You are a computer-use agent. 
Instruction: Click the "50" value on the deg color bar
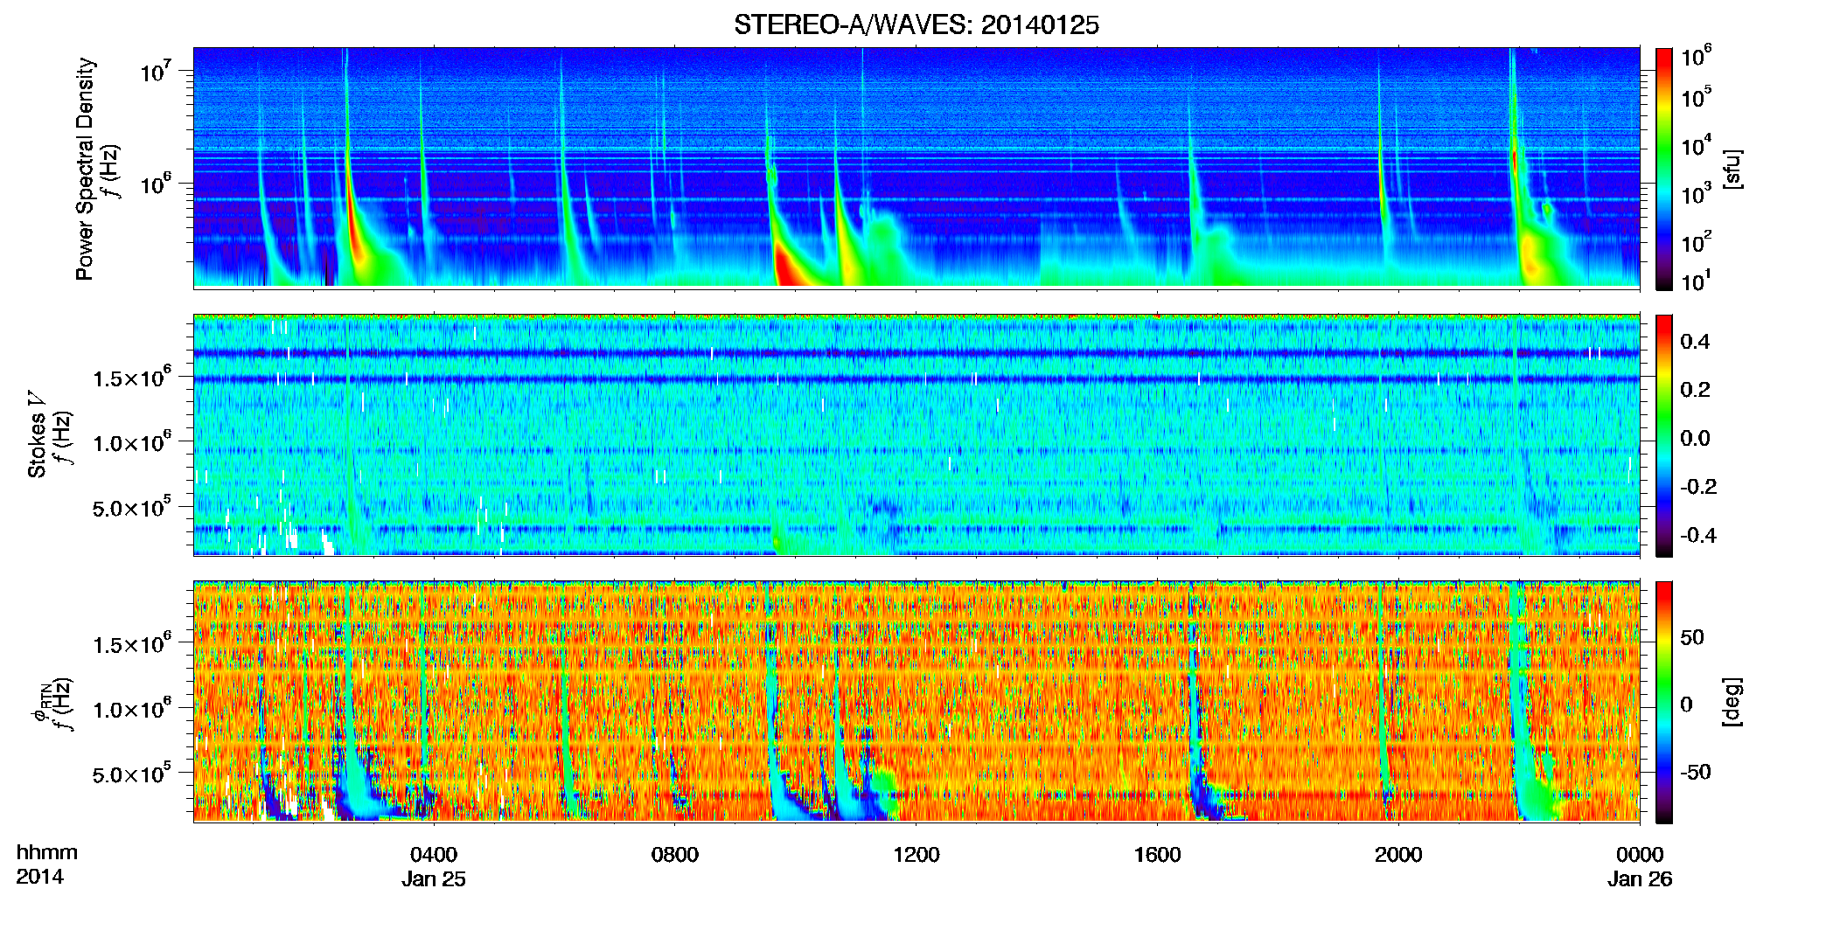click(x=1692, y=637)
